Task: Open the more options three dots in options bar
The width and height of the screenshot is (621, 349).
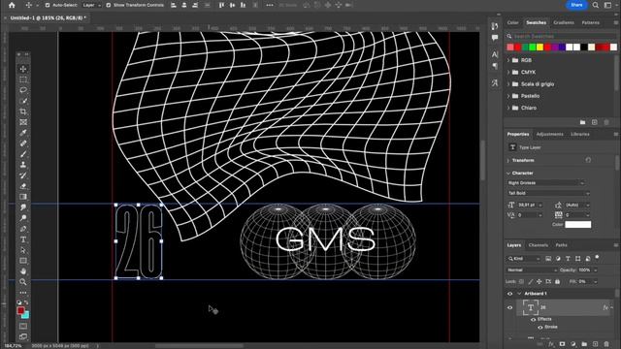Action: click(270, 5)
